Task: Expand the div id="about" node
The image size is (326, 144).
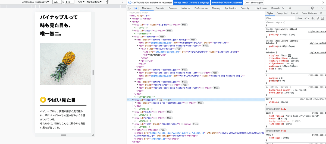Action: 133,31
